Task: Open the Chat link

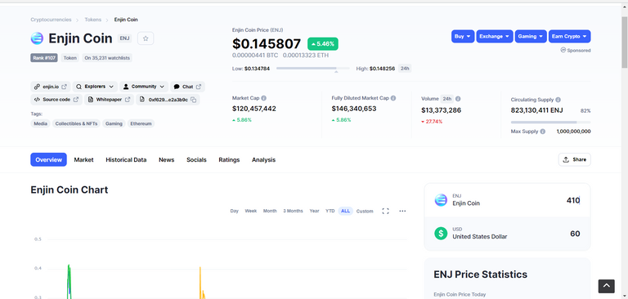Action: (x=187, y=87)
